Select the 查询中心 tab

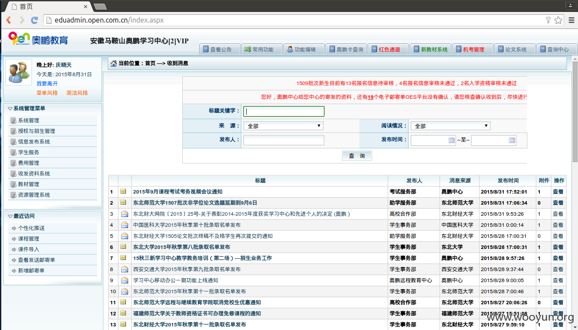pyautogui.click(x=557, y=49)
